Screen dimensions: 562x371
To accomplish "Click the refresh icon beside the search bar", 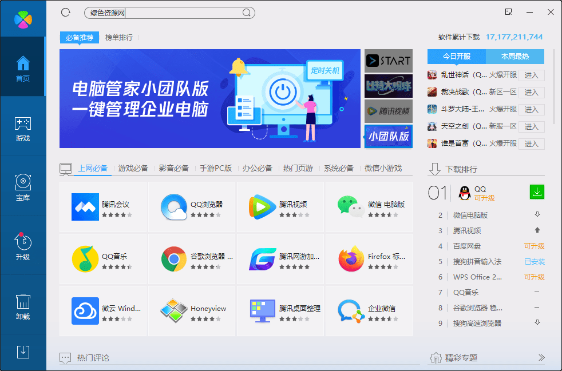I will click(65, 12).
